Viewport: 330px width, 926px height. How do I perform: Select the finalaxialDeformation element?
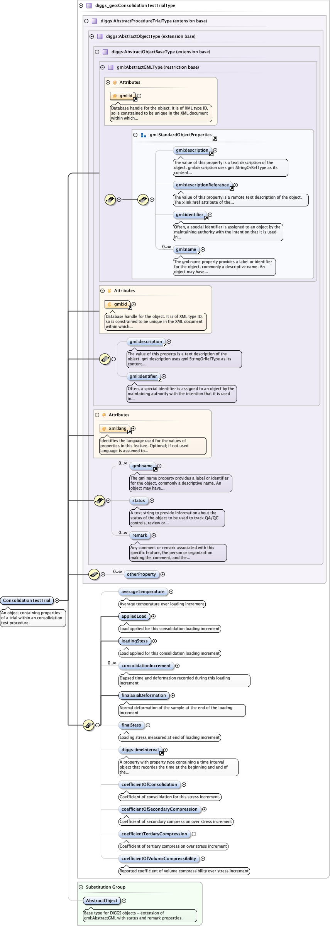pos(144,695)
